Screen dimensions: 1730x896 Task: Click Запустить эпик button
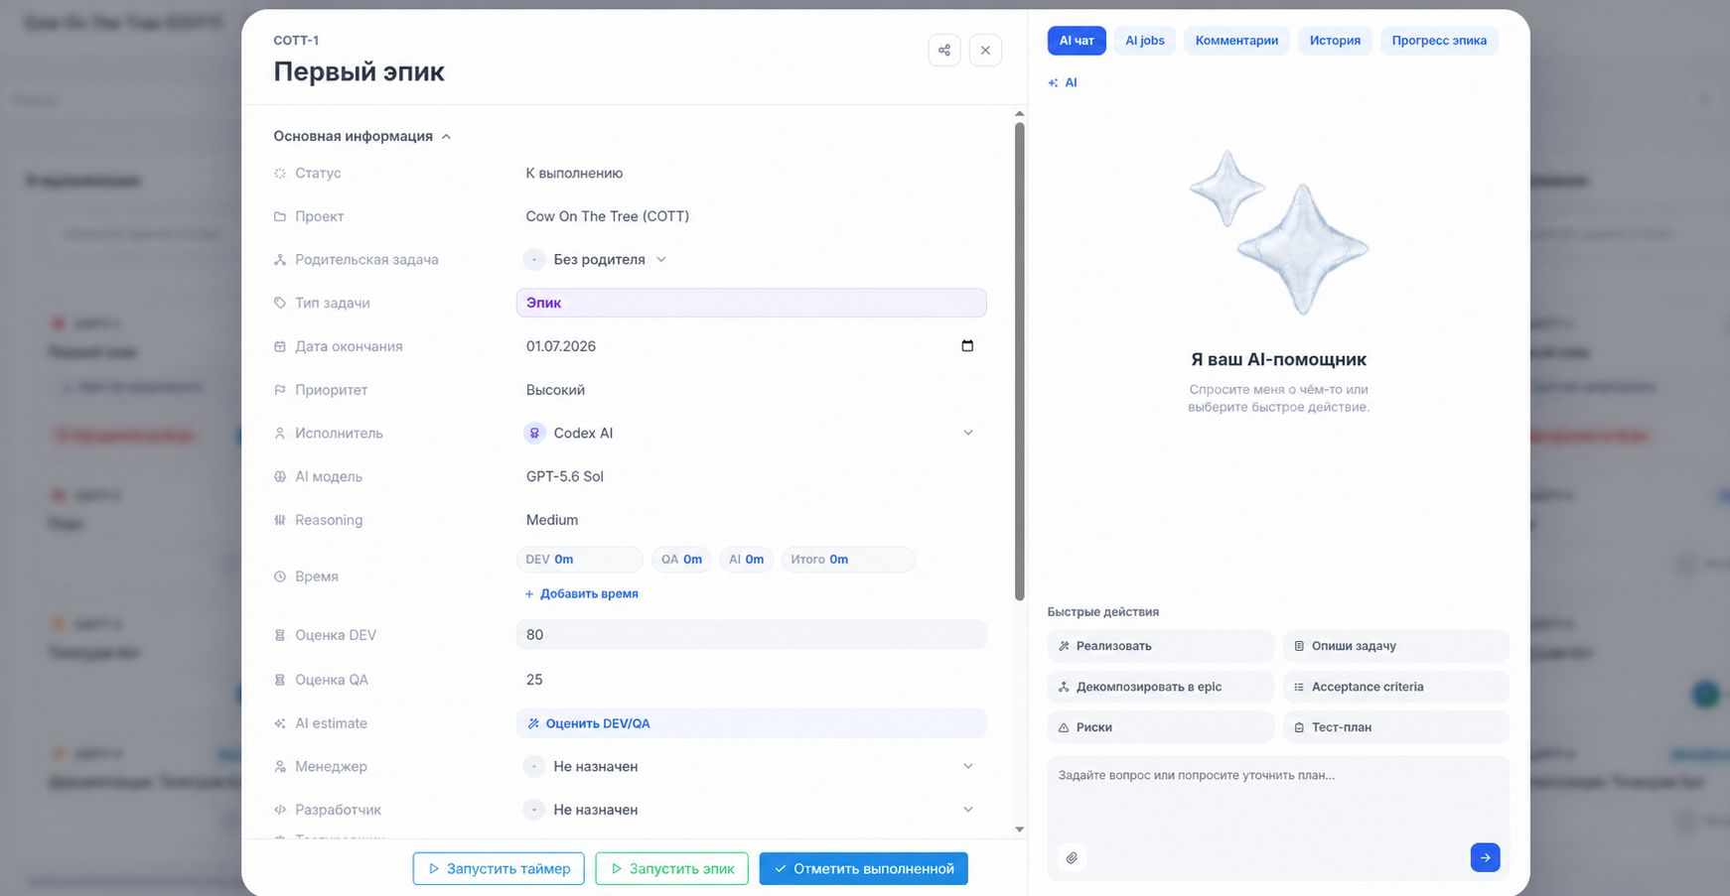coord(671,868)
